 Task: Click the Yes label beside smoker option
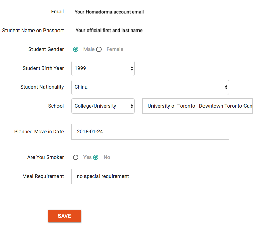tap(87, 157)
